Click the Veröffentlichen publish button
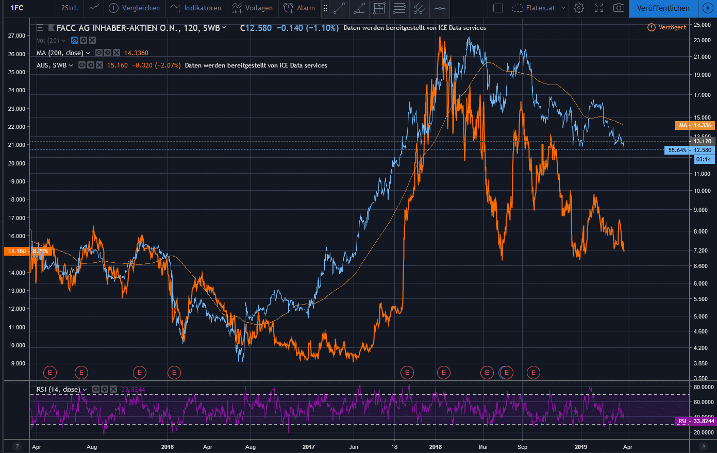717x453 pixels. point(663,8)
